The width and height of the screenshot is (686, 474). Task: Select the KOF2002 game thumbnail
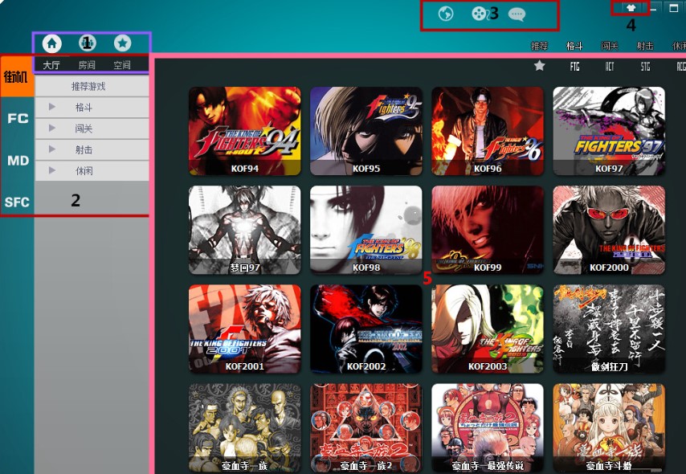click(x=365, y=329)
